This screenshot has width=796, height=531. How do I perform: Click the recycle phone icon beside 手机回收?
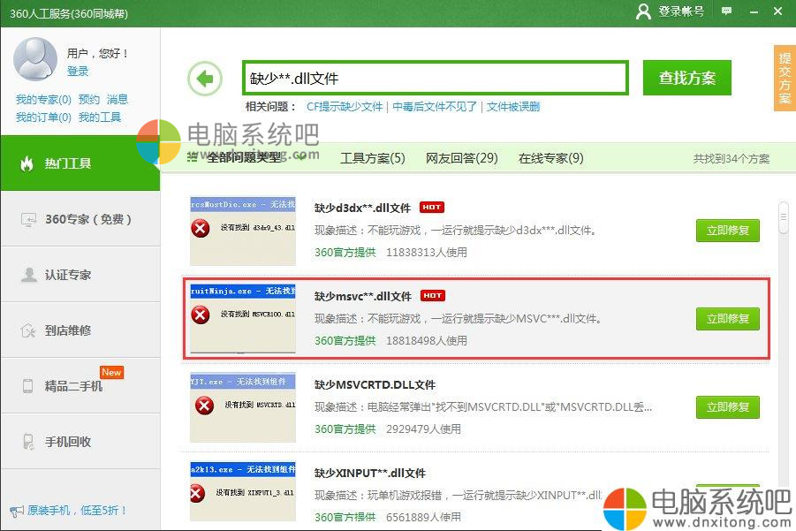(28, 442)
